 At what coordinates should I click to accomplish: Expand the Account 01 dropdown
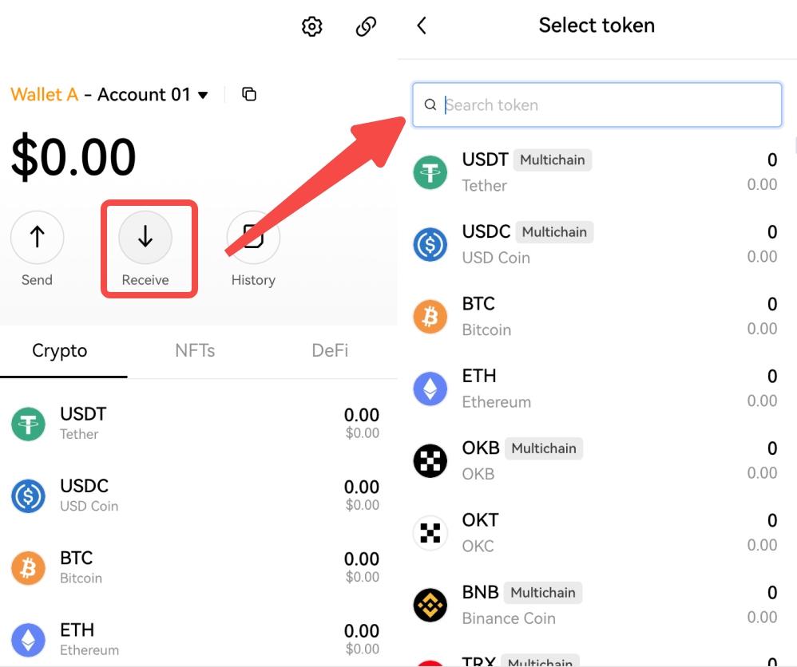pos(203,96)
